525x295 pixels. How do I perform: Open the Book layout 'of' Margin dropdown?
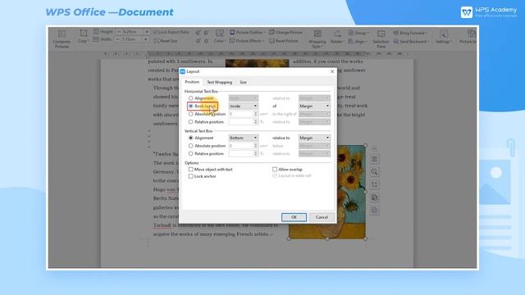[x=314, y=106]
